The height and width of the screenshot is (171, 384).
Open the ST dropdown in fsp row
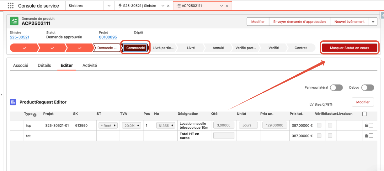pos(108,126)
